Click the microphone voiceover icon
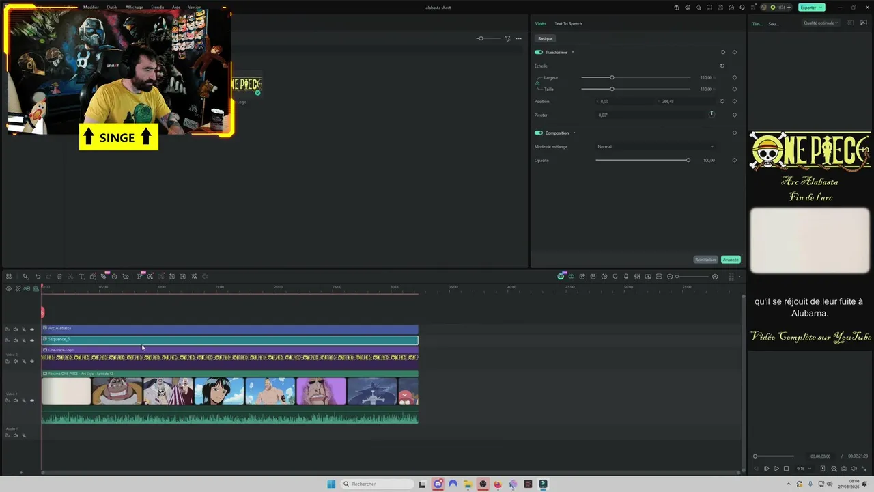The width and height of the screenshot is (874, 492). (x=626, y=277)
